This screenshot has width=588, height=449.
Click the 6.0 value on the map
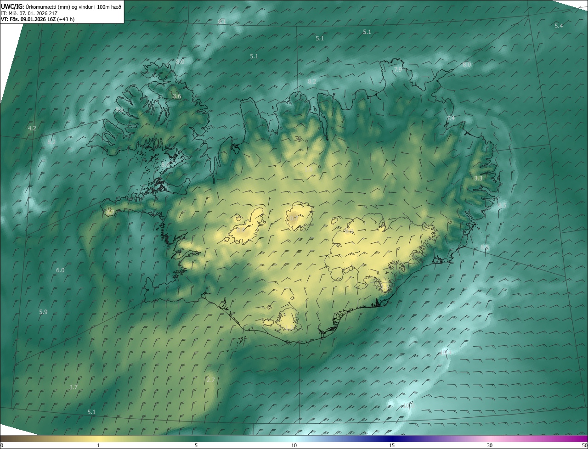tap(60, 270)
